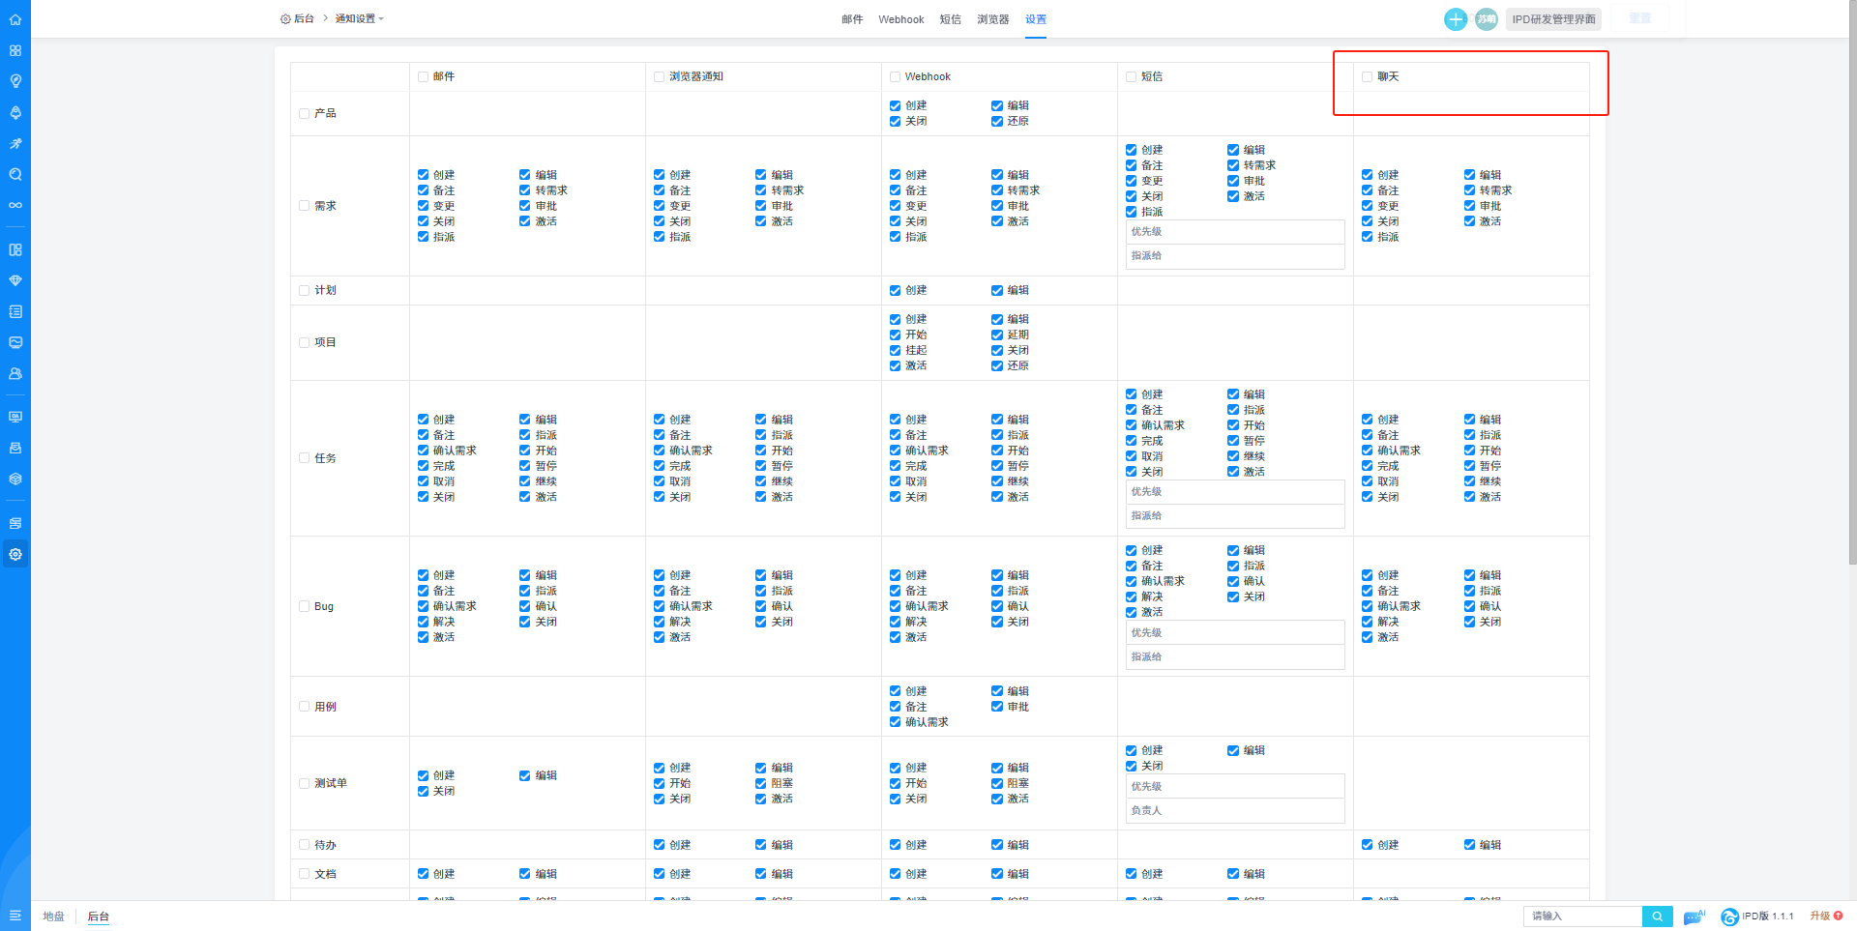
Task: Click the IPD研发管理界面 button
Action: tap(1553, 19)
